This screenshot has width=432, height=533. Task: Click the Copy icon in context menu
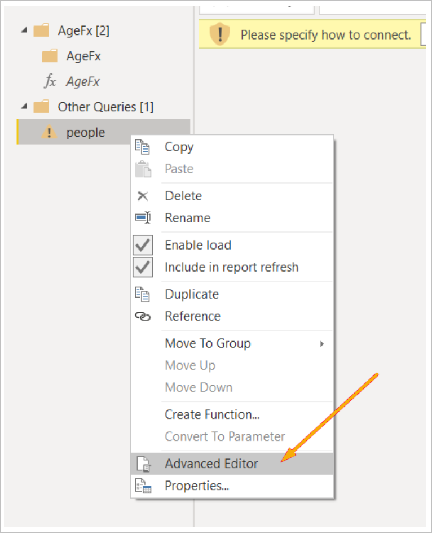[x=142, y=147]
